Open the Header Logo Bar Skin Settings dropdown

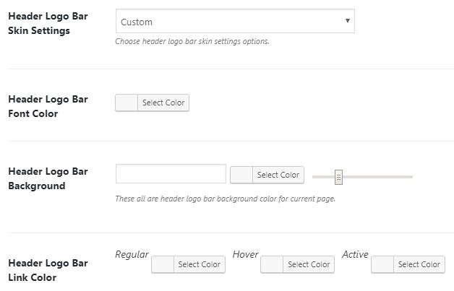[234, 22]
